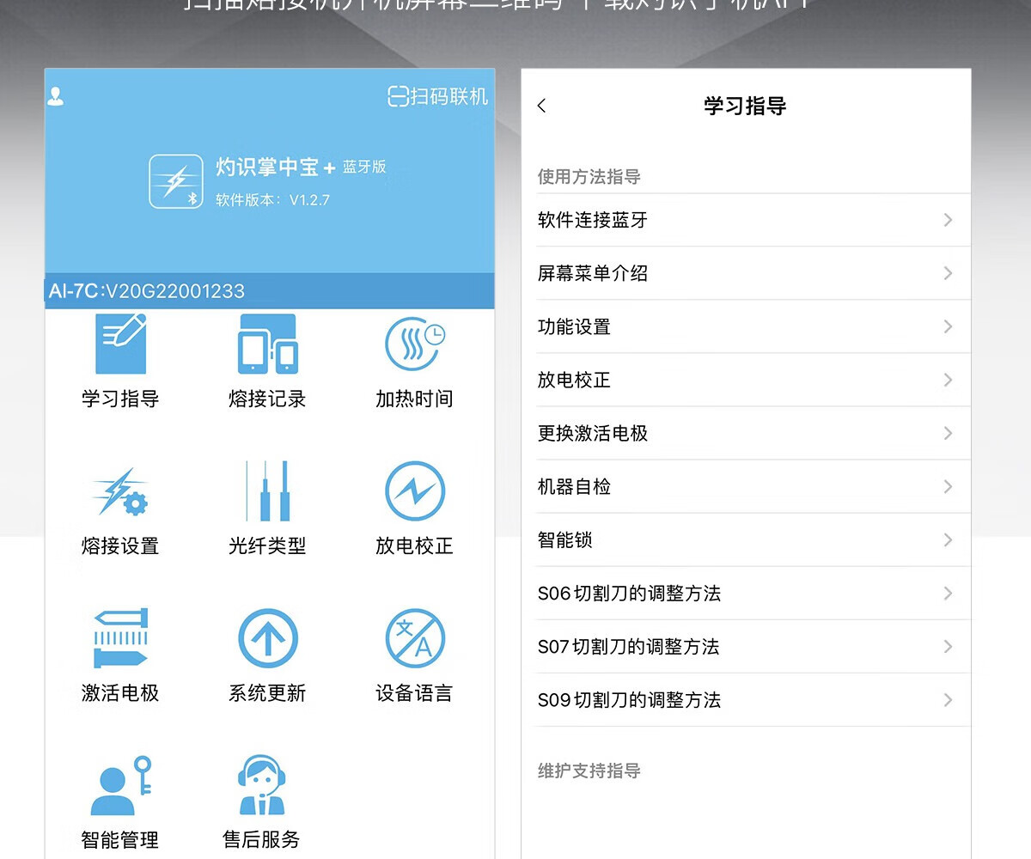
Task: Expand chevron on 更换激活电极 row
Action: pos(948,433)
